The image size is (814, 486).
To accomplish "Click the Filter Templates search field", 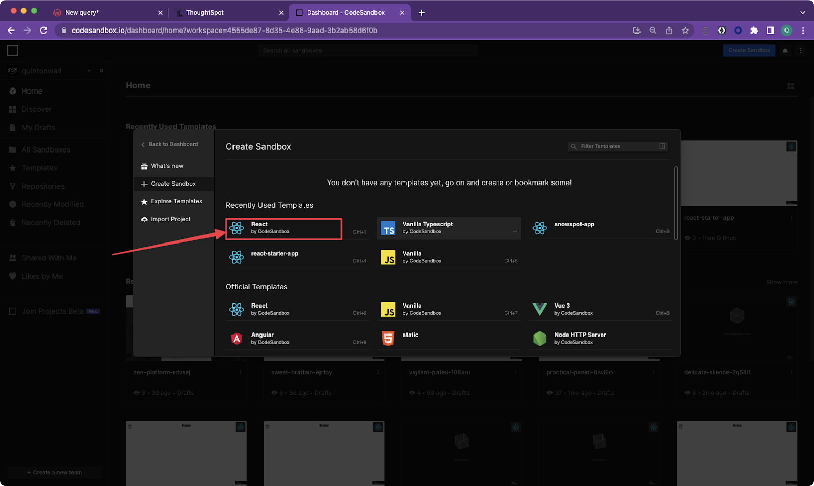I will pos(617,146).
